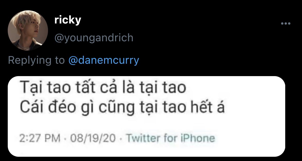Screen dimensions: 302x161
Task: Open ricky's profile avatar photo
Action: pos(28,30)
